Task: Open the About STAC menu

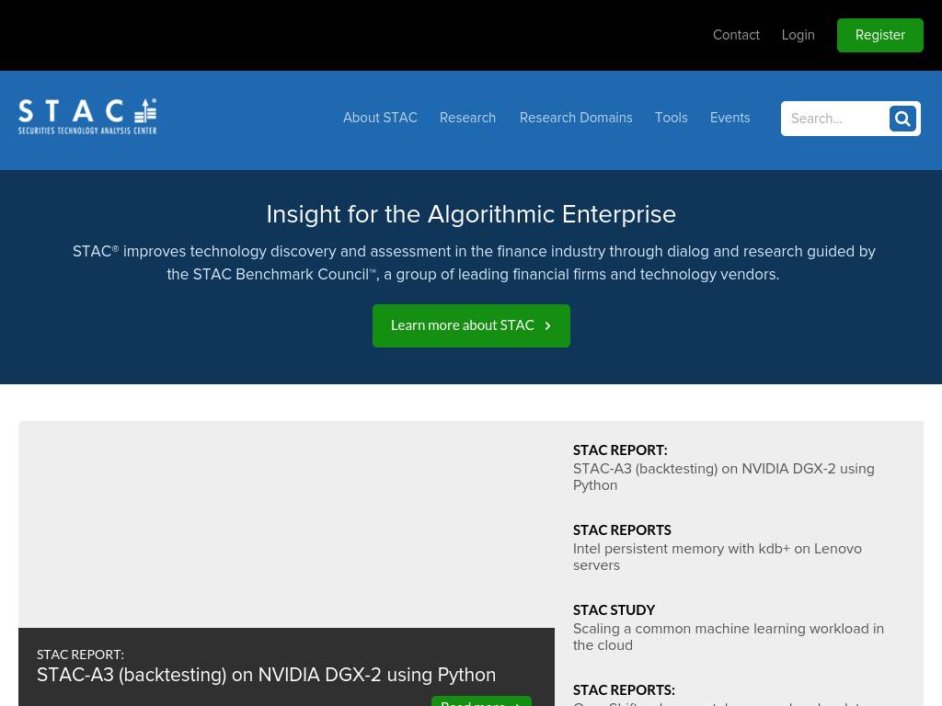Action: (x=380, y=118)
